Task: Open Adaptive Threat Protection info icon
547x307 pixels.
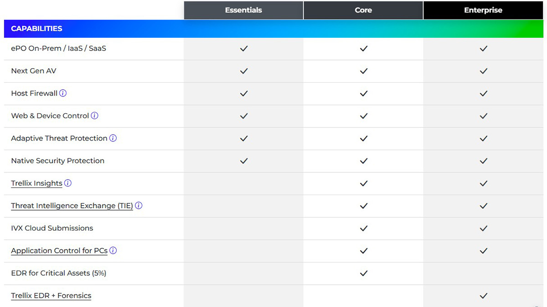Action: tap(113, 138)
